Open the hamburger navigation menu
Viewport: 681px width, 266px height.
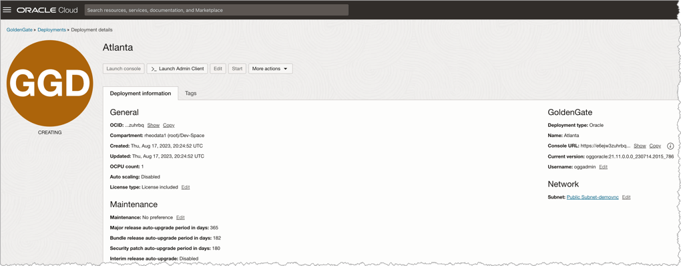point(7,9)
